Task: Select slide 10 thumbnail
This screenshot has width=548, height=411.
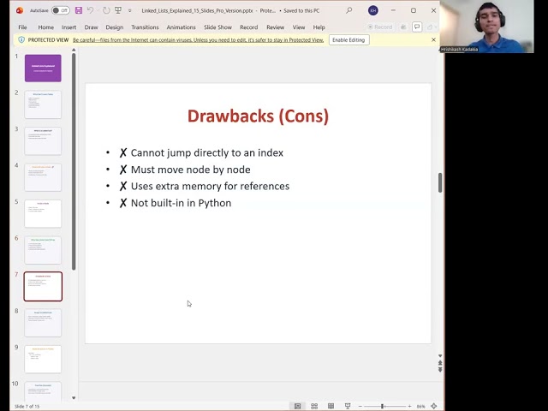Action: (x=43, y=391)
